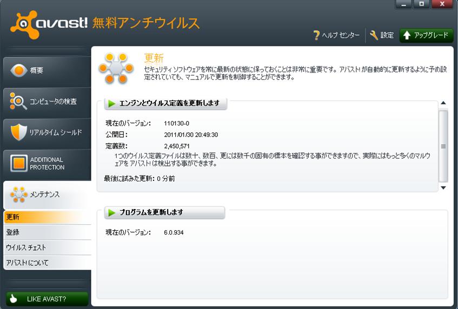Image resolution: width=458 pixels, height=309 pixels.
Task: Click the magnifier scan computer icon
Action: [x=18, y=101]
